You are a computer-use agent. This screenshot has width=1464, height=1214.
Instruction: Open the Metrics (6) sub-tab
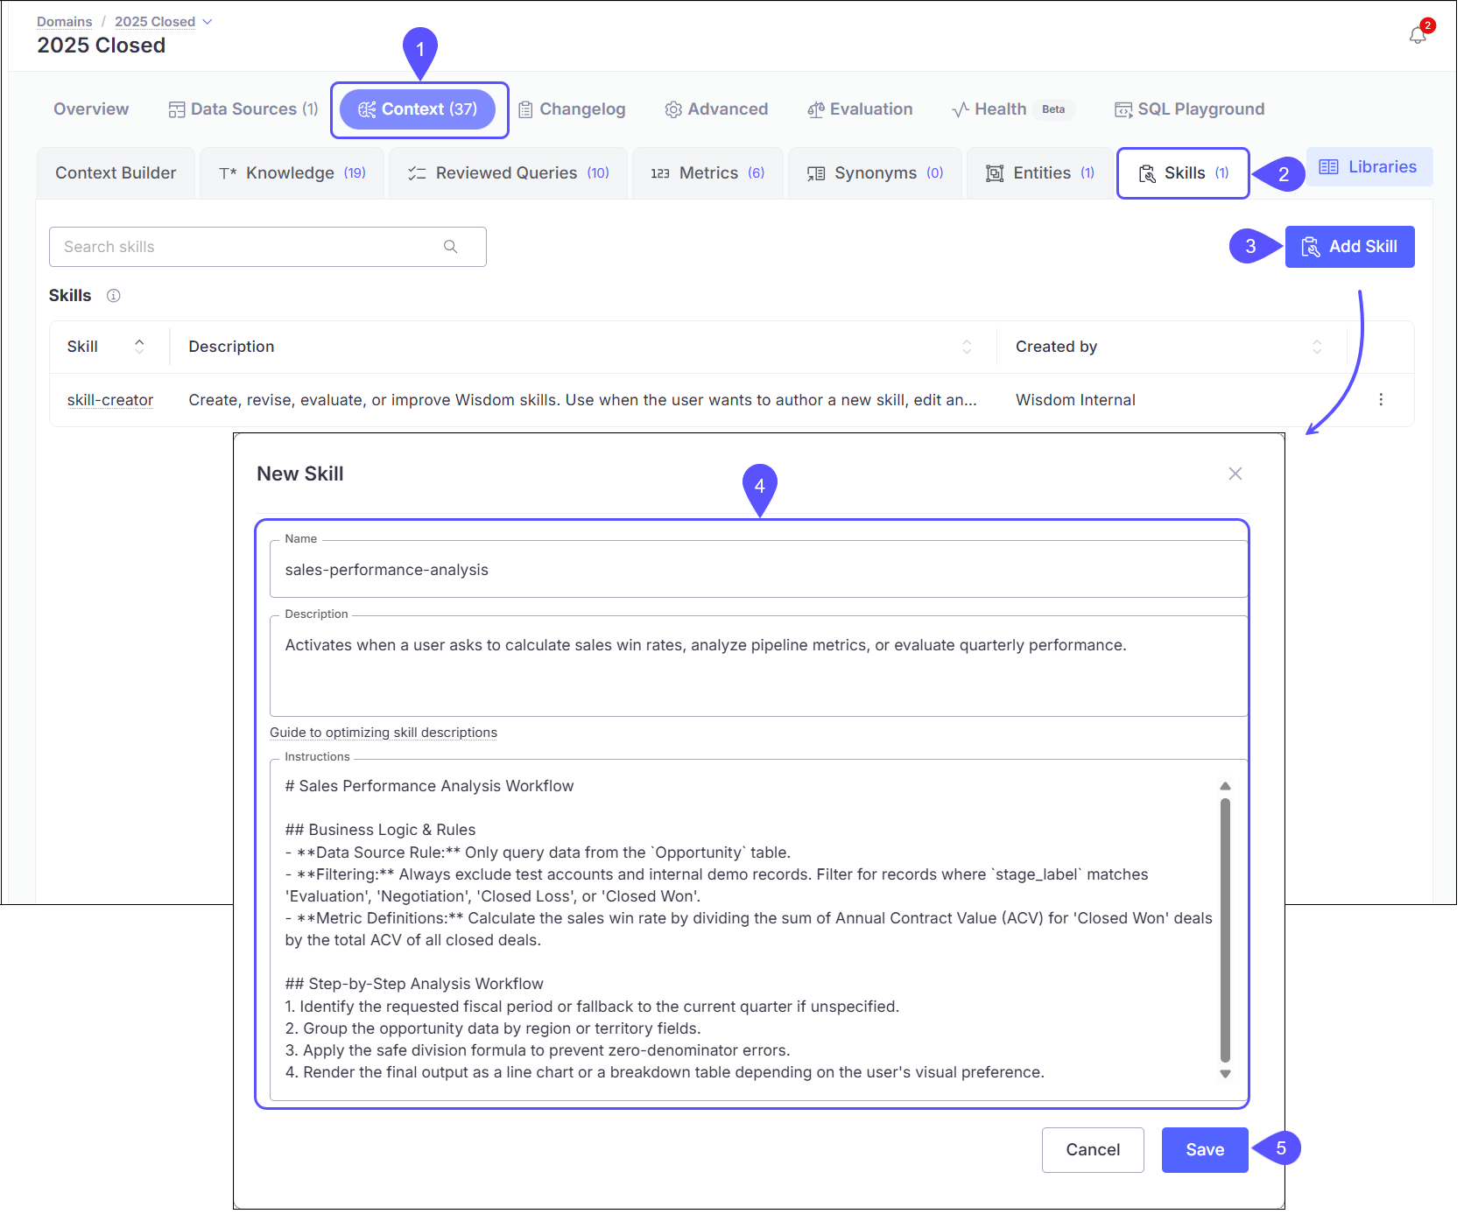coord(707,173)
